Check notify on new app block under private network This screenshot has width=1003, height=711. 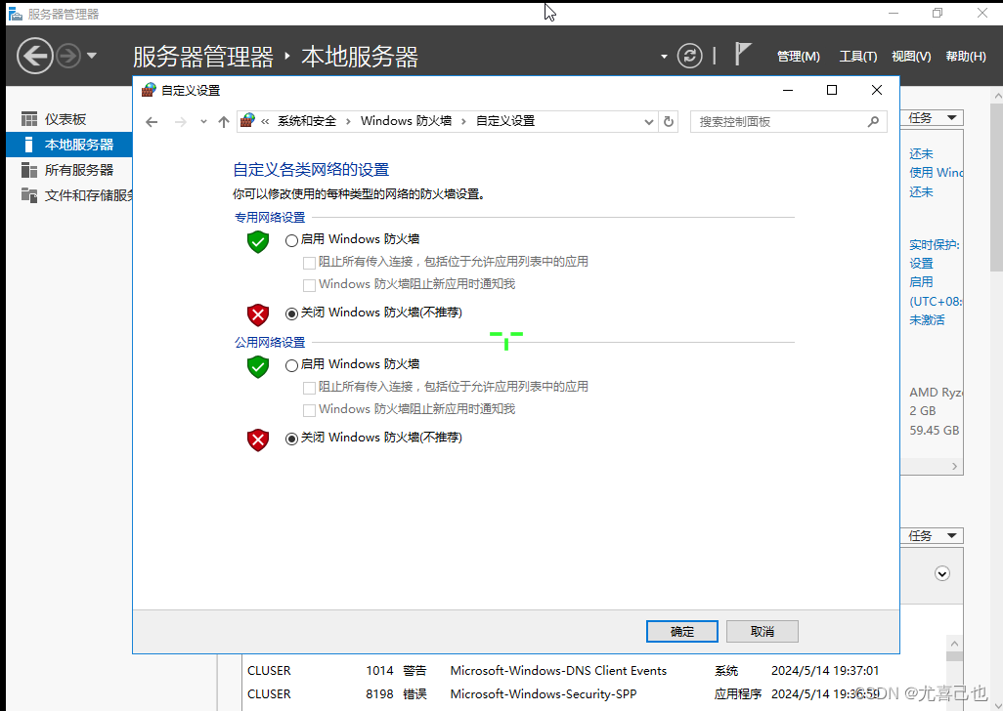tap(309, 285)
